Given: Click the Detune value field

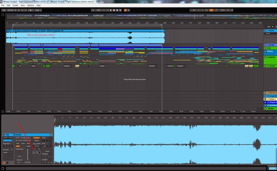Looking at the screenshot, I should 19,162.
